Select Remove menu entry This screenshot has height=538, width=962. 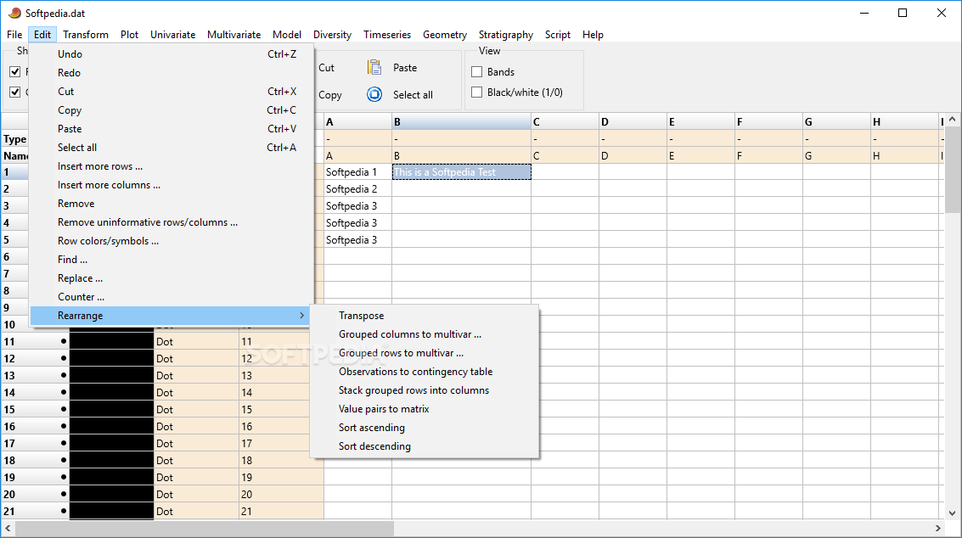(172, 204)
